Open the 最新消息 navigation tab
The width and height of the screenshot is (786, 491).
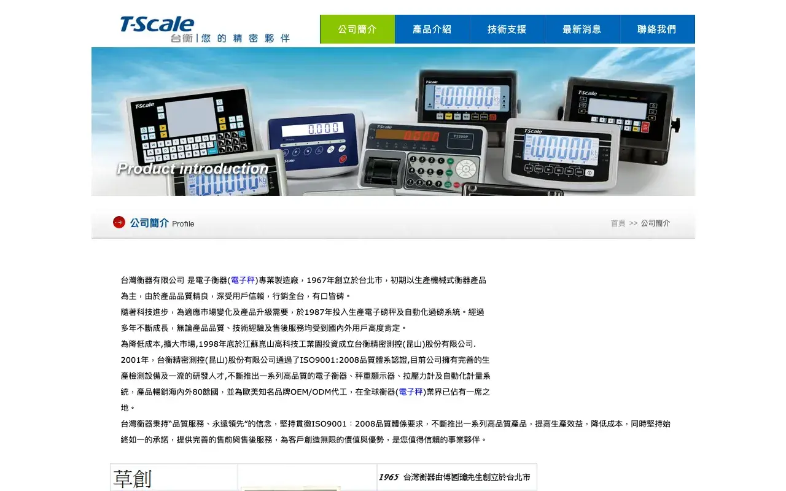point(582,29)
